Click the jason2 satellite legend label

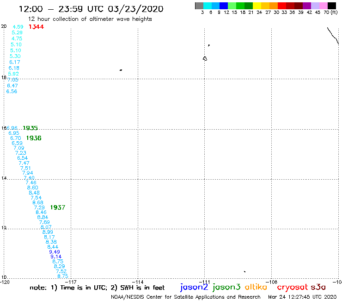coord(194,287)
